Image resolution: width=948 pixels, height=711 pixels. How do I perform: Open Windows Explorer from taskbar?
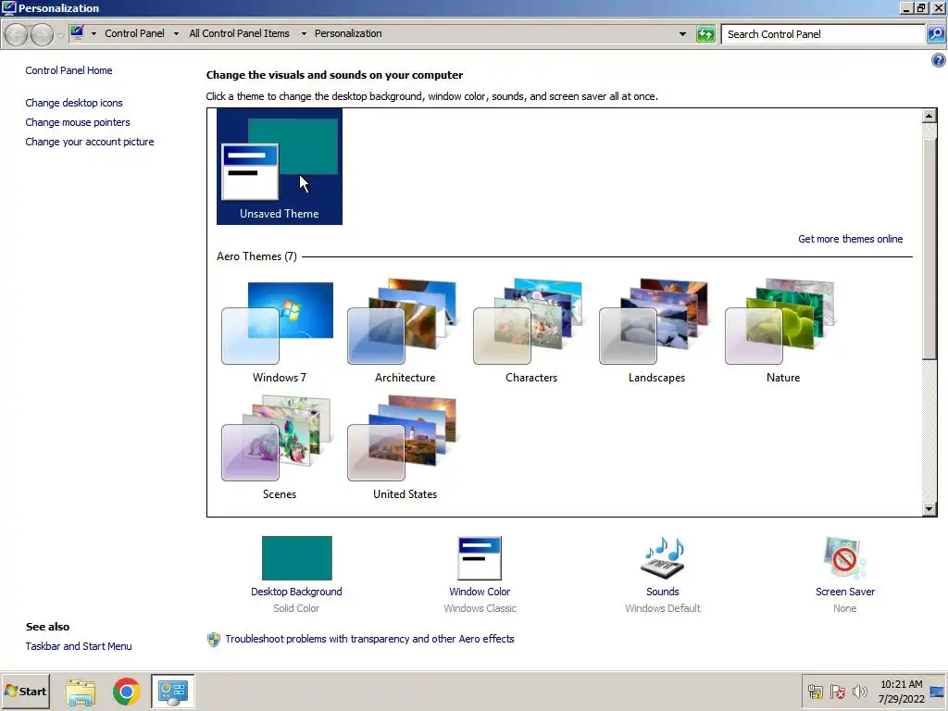point(80,692)
